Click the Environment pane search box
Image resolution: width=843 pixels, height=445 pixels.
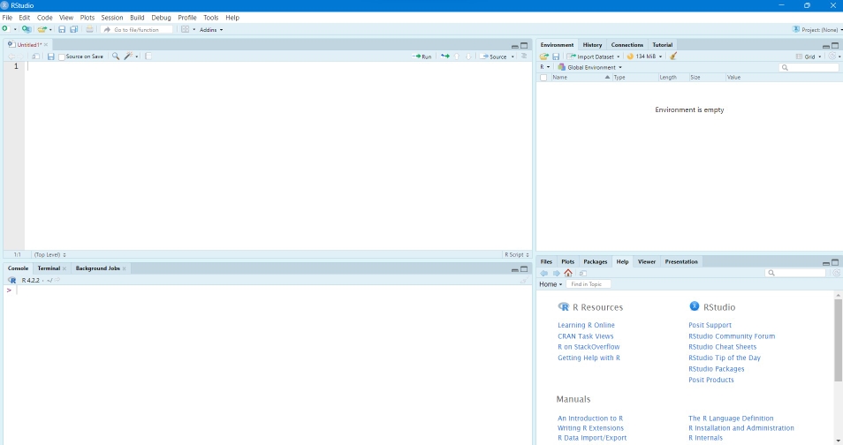tap(809, 67)
